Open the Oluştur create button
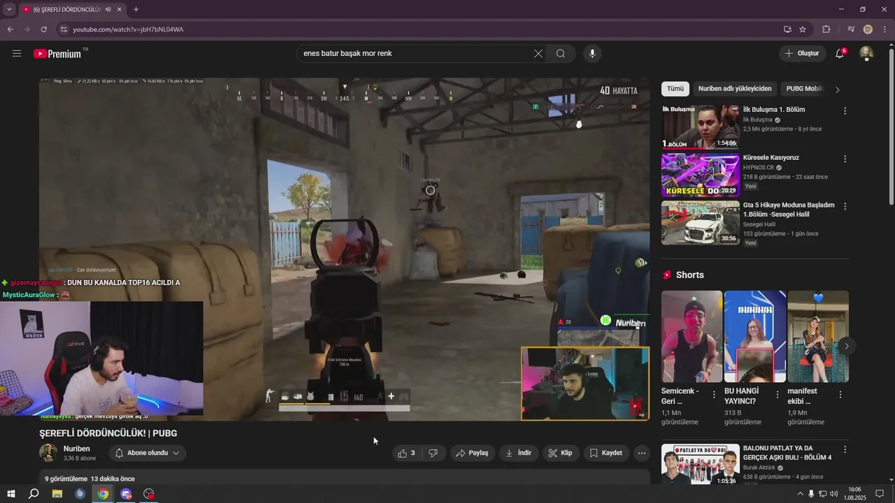This screenshot has height=503, width=895. tap(802, 53)
